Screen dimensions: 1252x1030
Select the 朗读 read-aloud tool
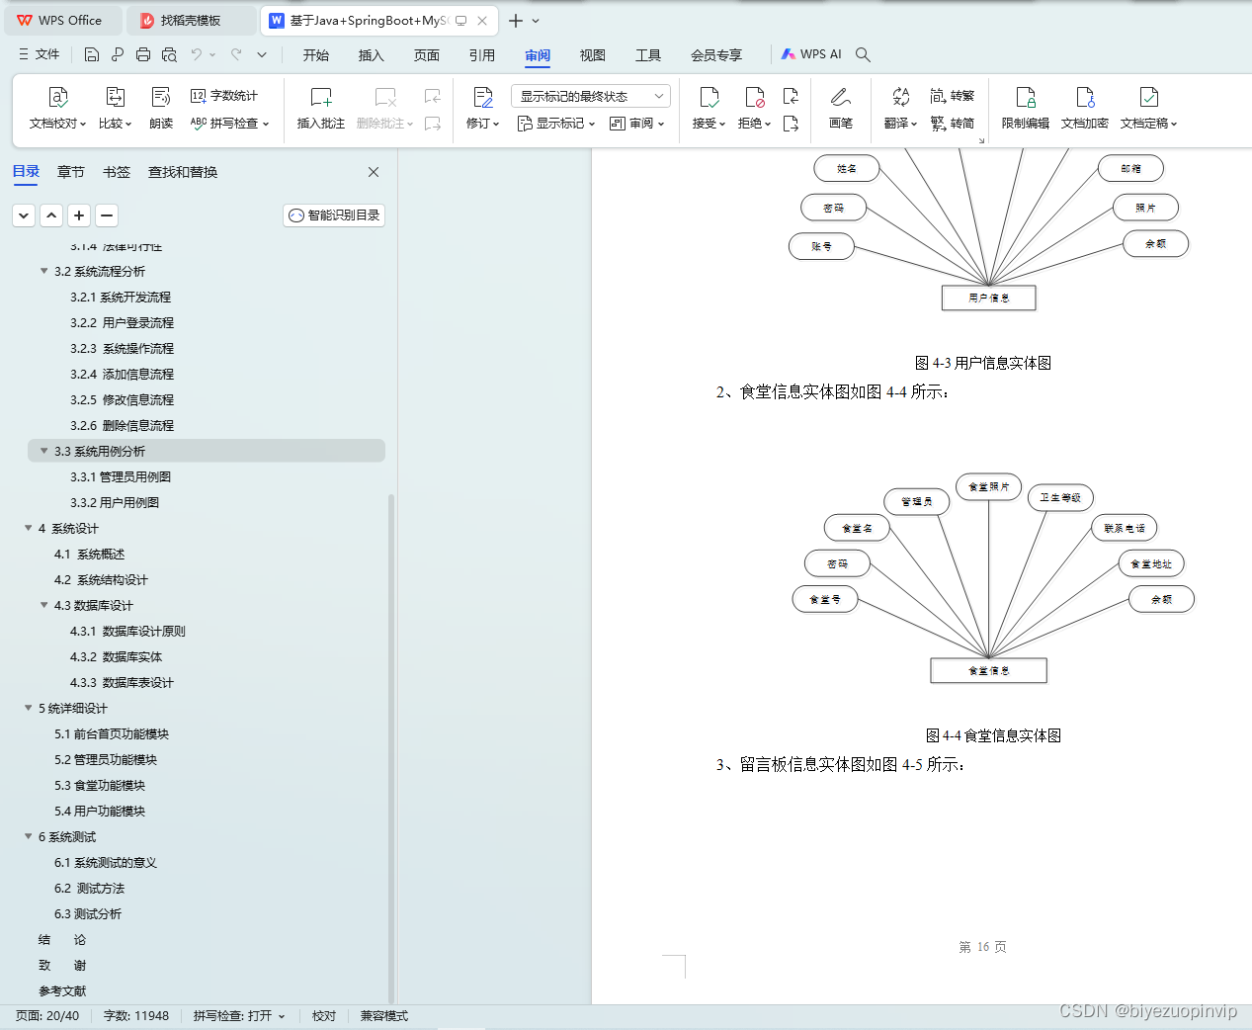(x=160, y=109)
